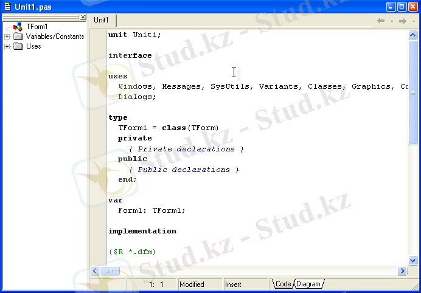Image resolution: width=421 pixels, height=293 pixels.
Task: Close the Code Explorer panel
Action: point(83,17)
